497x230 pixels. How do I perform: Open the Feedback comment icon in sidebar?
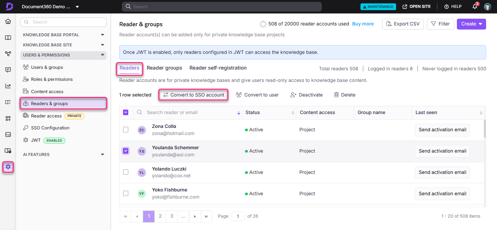(8, 70)
